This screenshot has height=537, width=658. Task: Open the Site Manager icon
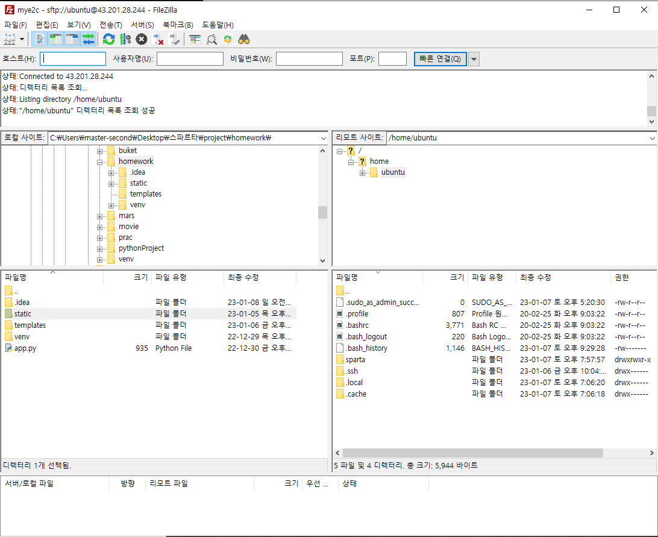point(9,39)
